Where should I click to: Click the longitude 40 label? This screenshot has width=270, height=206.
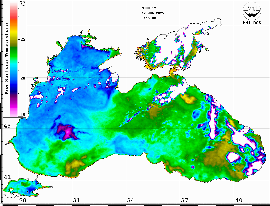[238, 200]
